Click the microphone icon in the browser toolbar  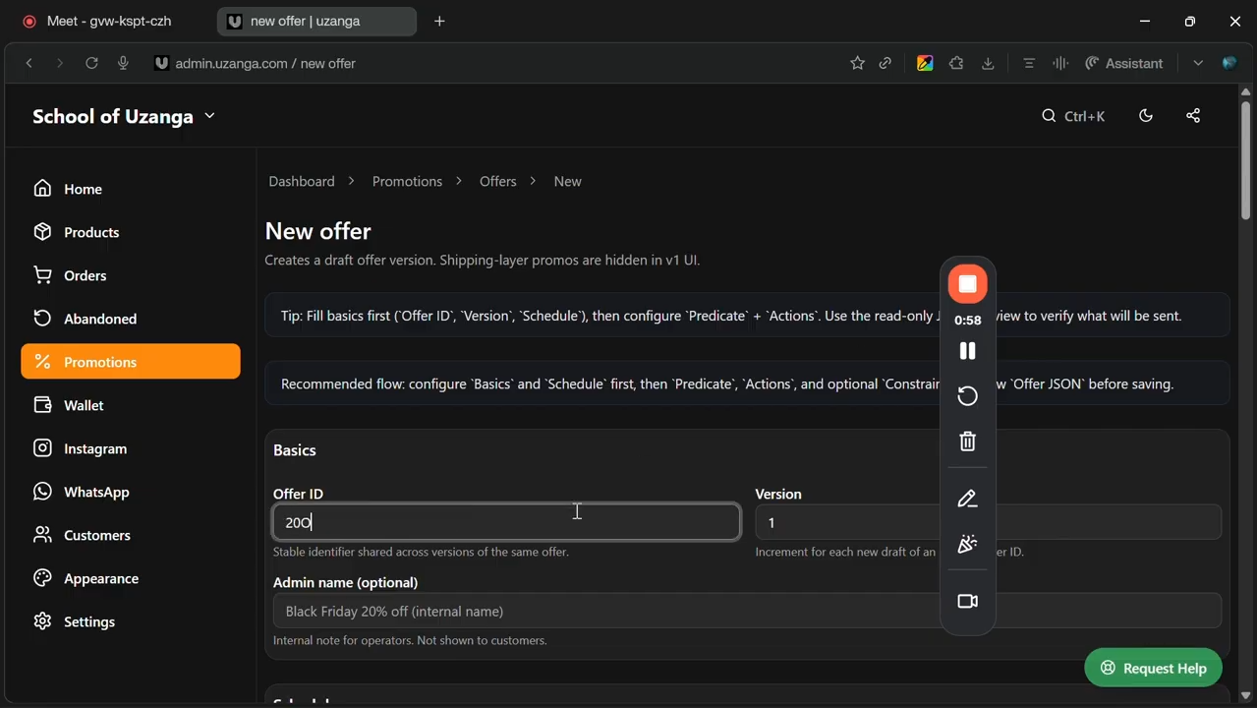123,63
